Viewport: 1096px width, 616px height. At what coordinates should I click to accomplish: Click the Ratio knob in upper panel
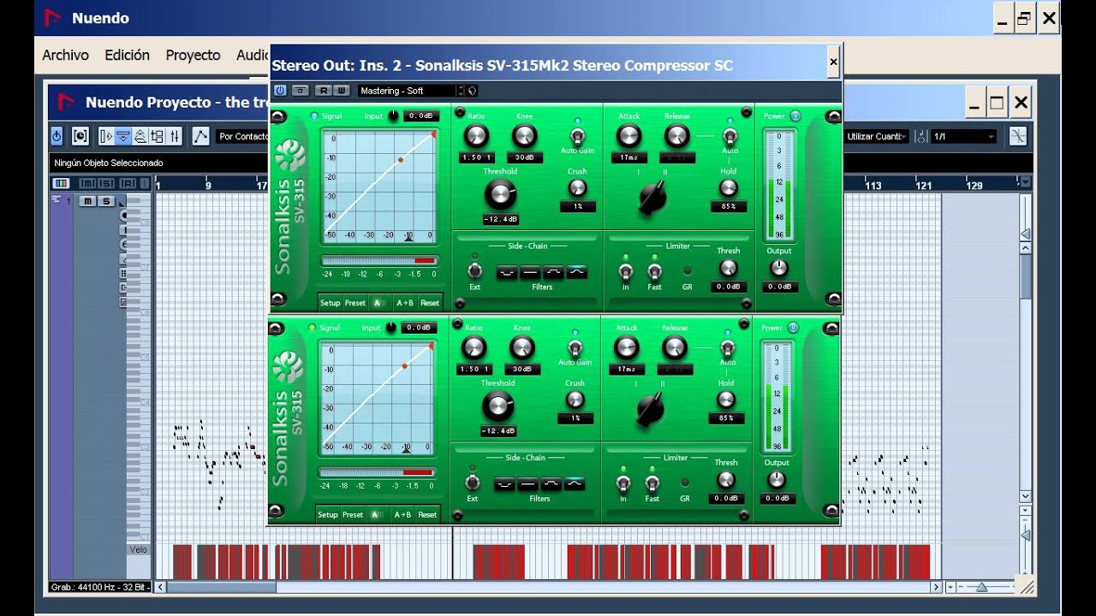pos(476,136)
